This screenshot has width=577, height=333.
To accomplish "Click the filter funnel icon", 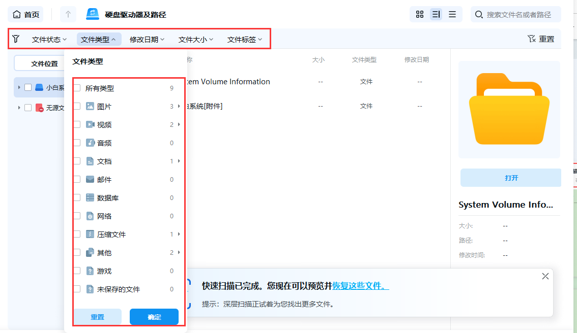I will coord(17,39).
